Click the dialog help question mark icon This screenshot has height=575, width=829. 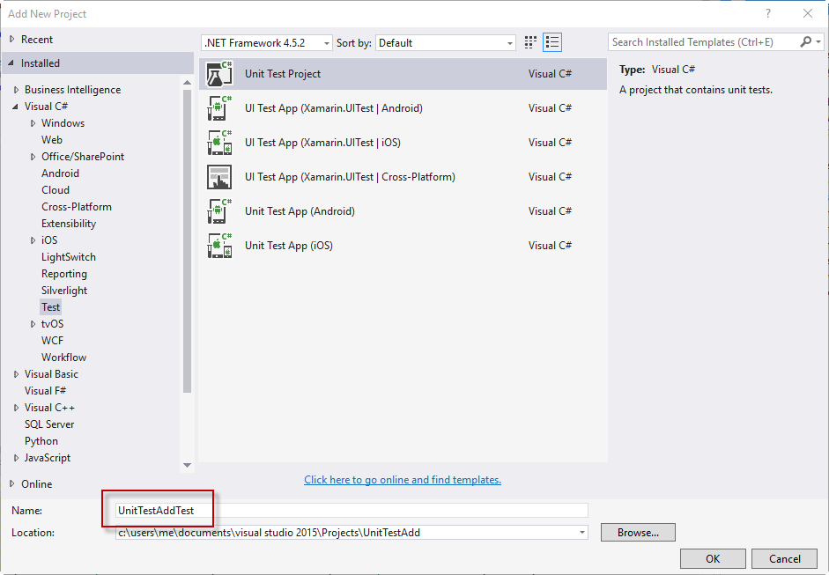point(767,13)
